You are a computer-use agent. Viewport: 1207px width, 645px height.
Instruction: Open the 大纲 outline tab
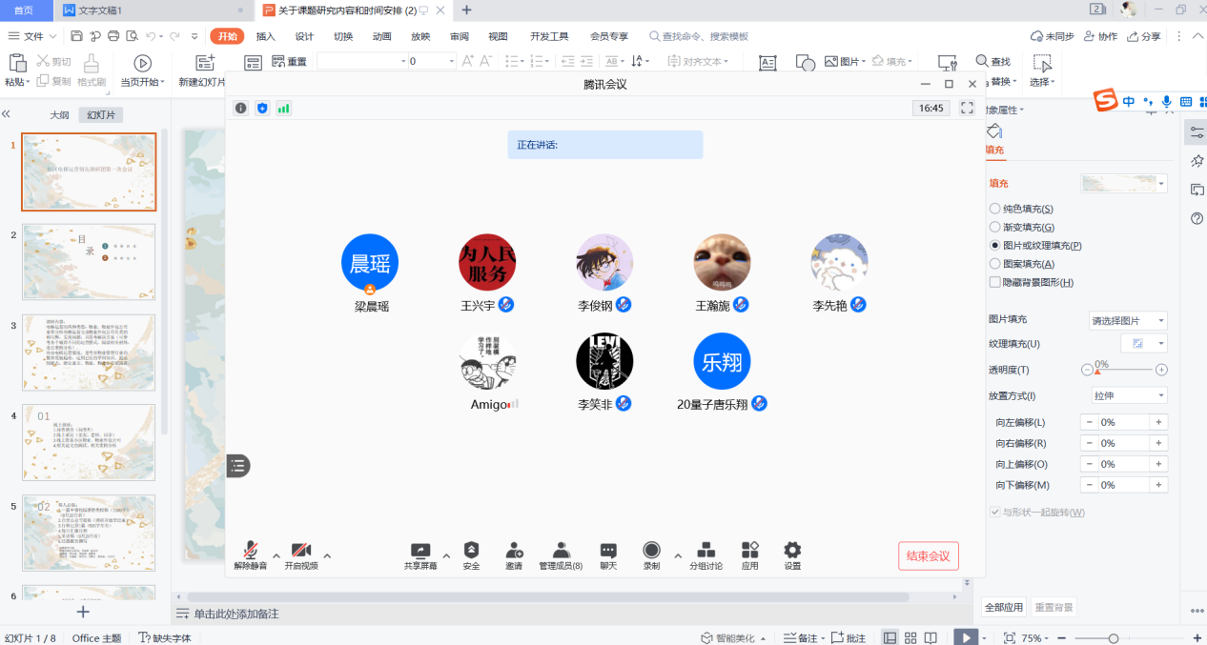click(59, 115)
